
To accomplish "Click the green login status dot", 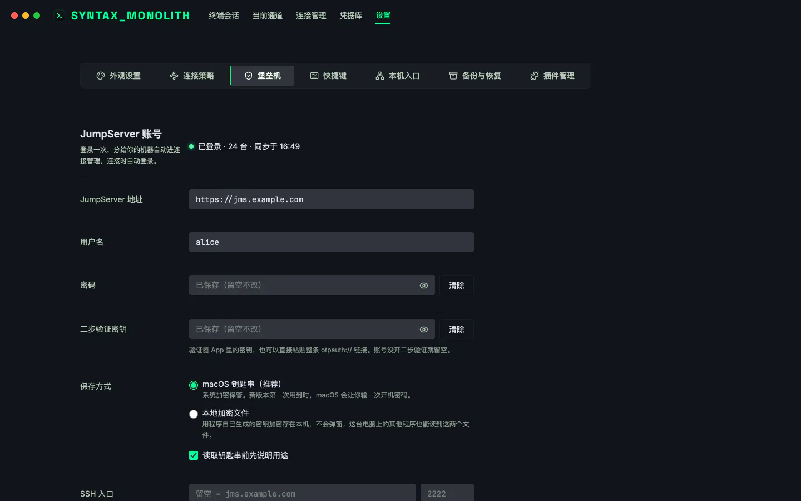I will tap(191, 146).
